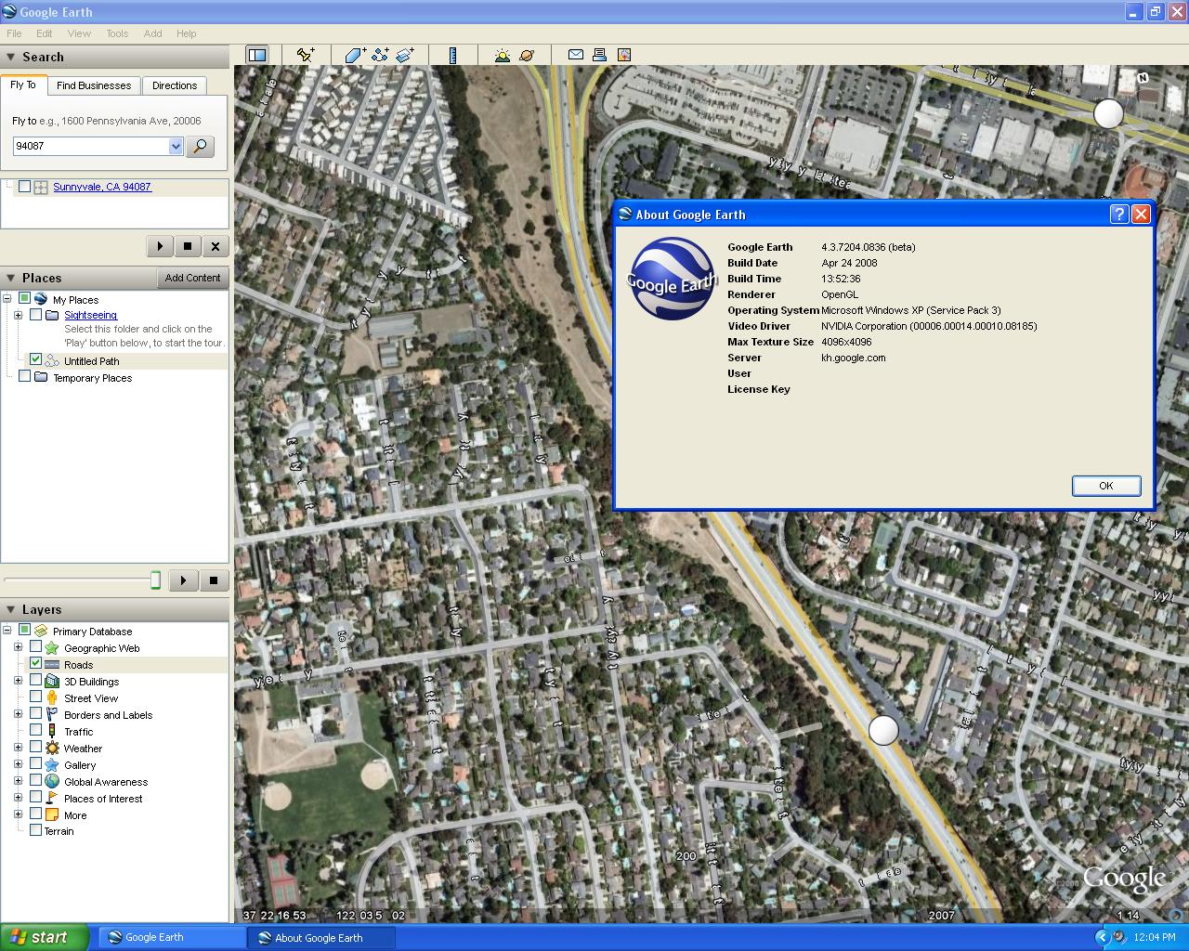Open the View menu
This screenshot has height=951, width=1189.
79,33
